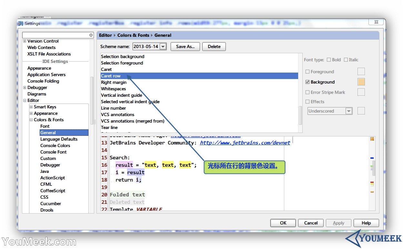Expand the Debugger tree node
Image resolution: width=403 pixels, height=249 pixels.
[x=25, y=87]
